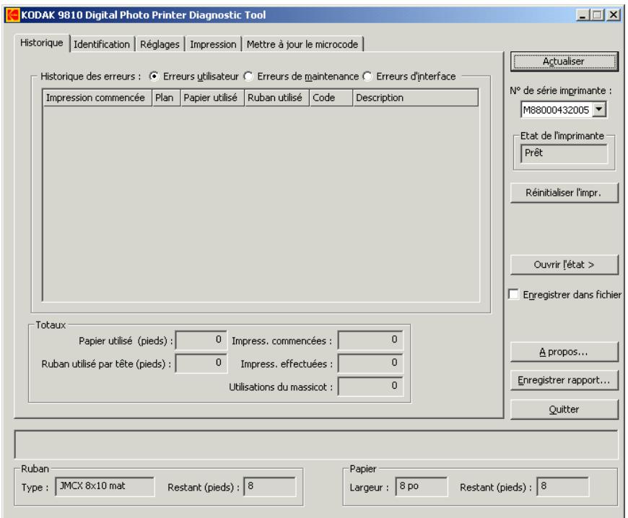
Task: Click the Ruban utilisé column header
Action: [x=276, y=98]
